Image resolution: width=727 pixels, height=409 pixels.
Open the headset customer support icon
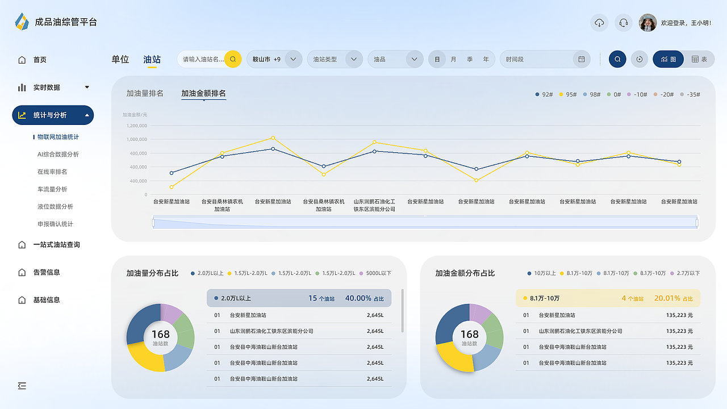coord(624,23)
